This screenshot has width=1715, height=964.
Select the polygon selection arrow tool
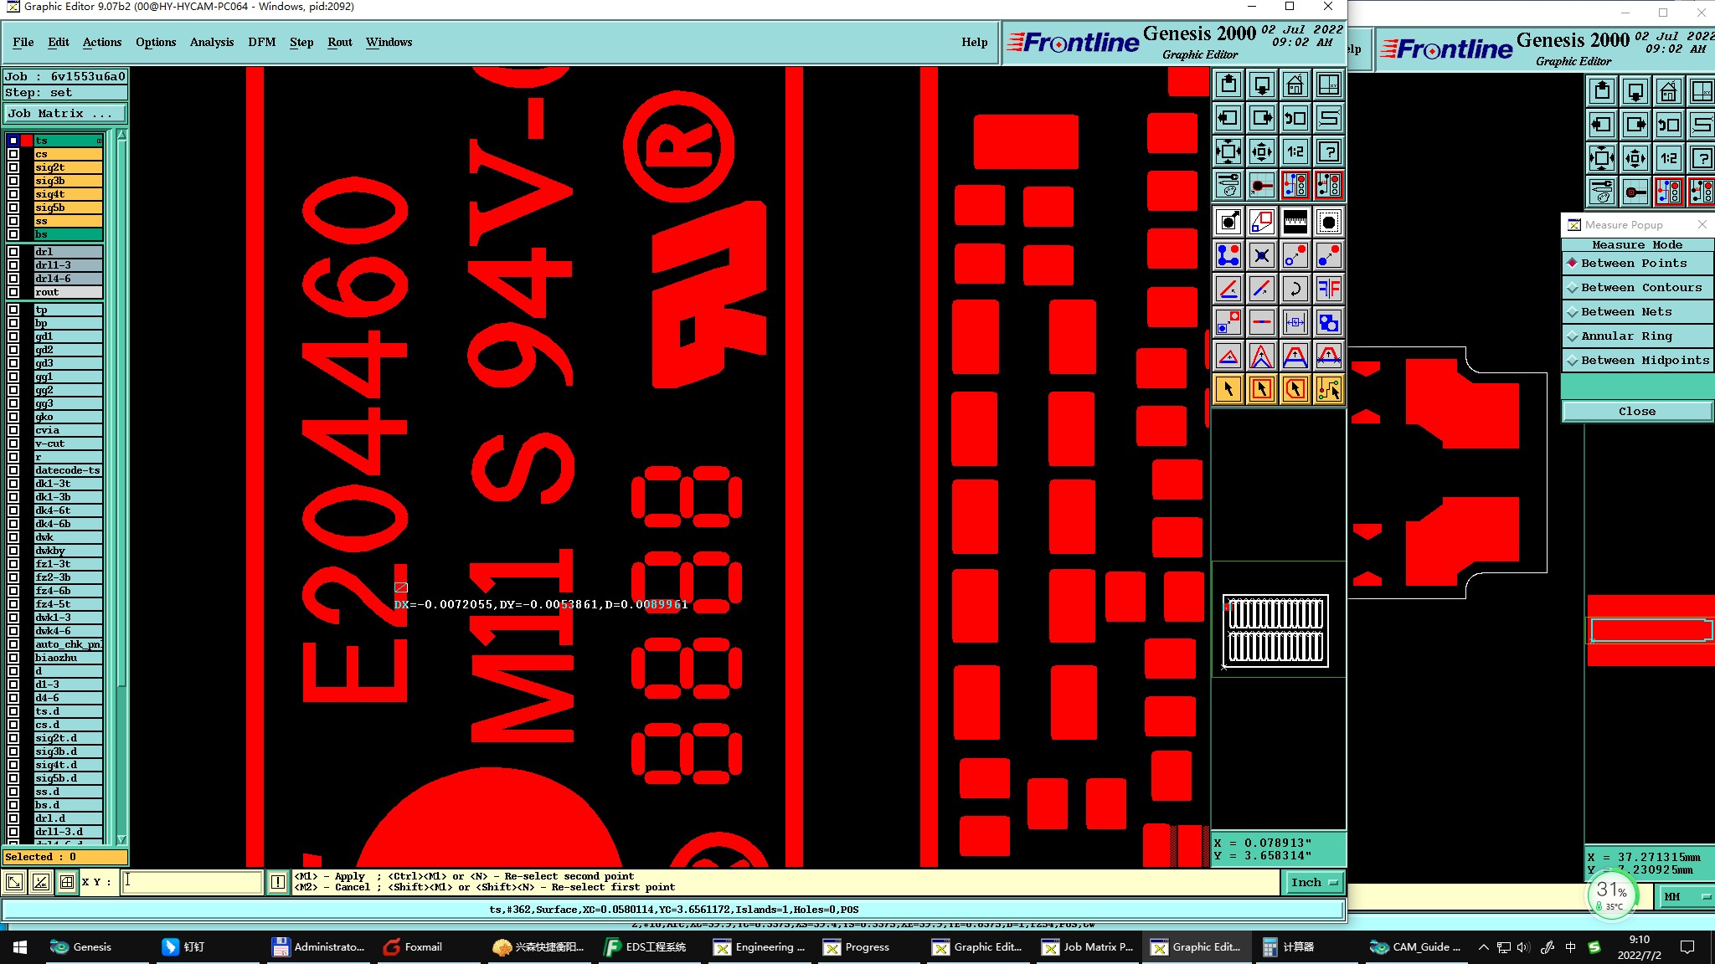(x=1295, y=389)
